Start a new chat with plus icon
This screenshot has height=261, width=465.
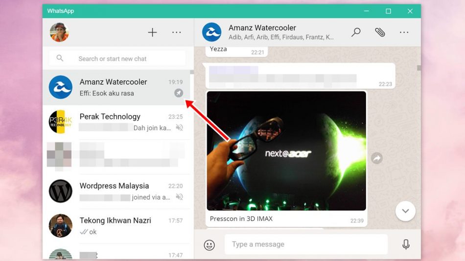[x=152, y=32]
